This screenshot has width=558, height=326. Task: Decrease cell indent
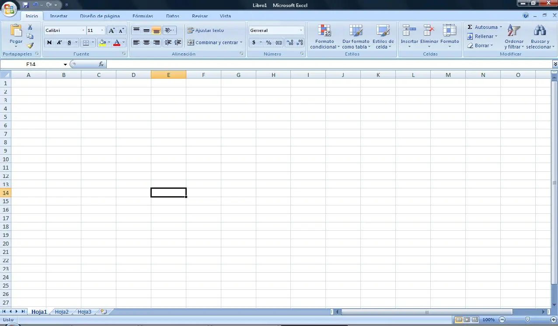click(168, 43)
